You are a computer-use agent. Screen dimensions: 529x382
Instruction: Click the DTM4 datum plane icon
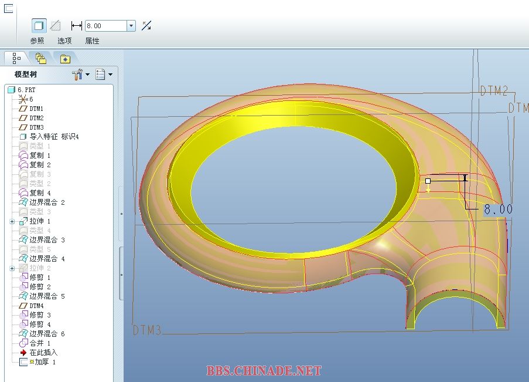23,306
